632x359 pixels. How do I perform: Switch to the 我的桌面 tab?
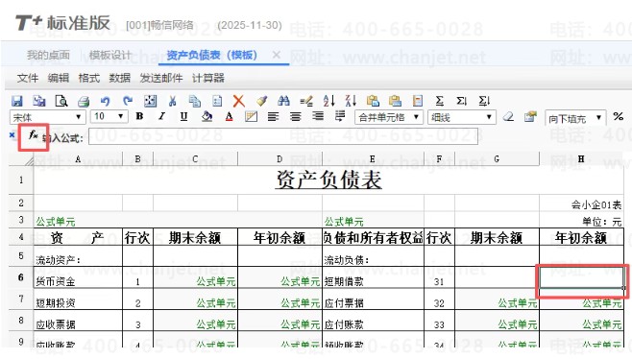pyautogui.click(x=48, y=55)
